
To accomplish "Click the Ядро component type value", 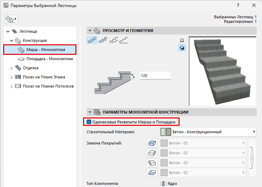I will (172, 183).
